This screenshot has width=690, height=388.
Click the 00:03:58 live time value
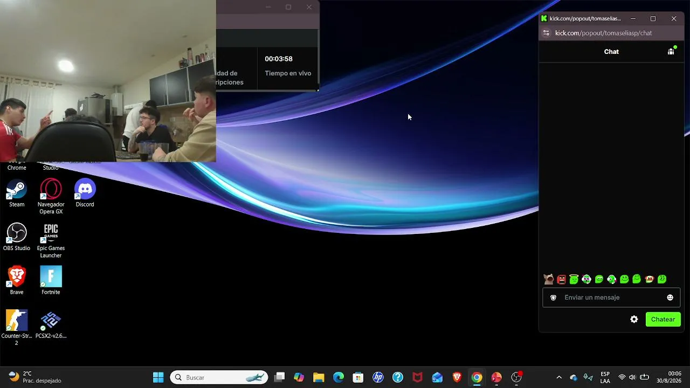279,59
